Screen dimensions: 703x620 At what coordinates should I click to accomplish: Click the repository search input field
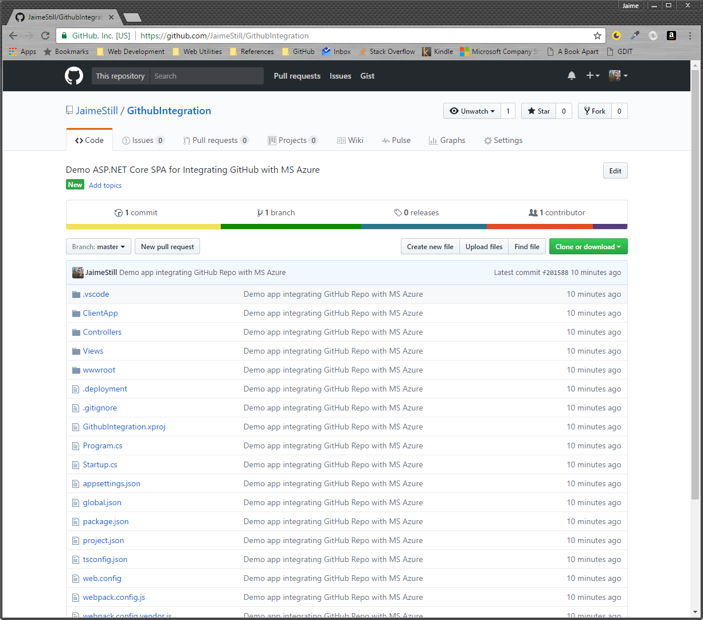206,76
